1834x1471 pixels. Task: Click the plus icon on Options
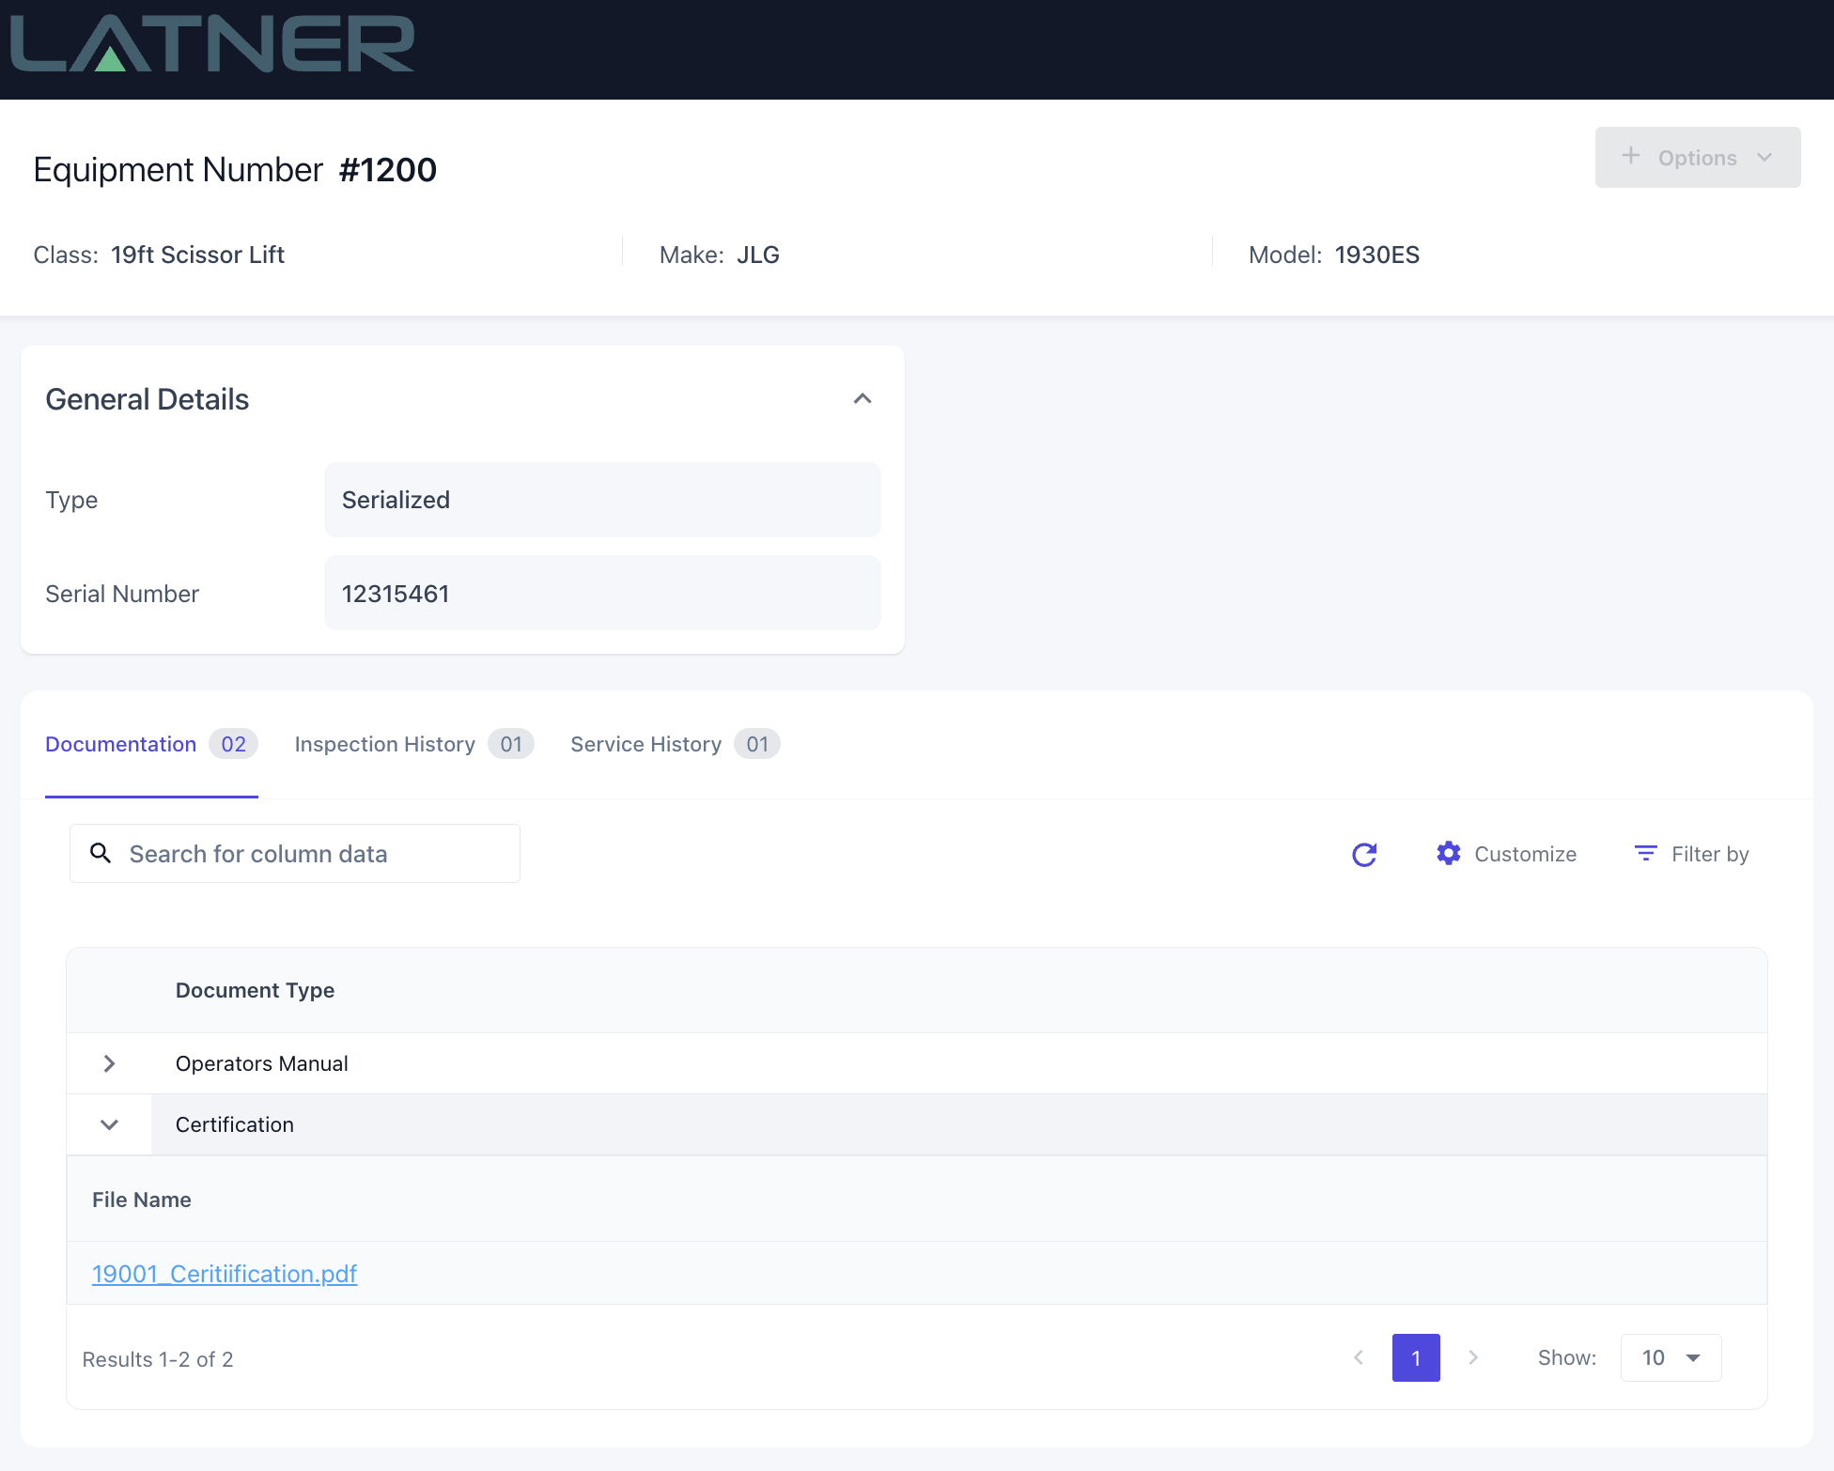[x=1631, y=156]
